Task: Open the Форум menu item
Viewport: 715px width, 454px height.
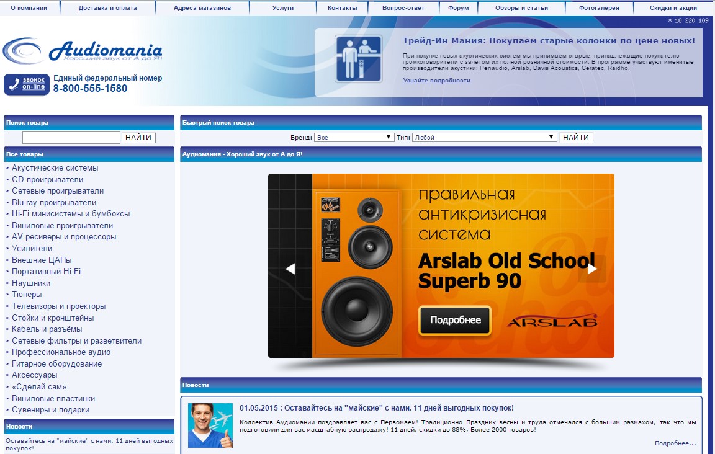Action: [x=458, y=7]
